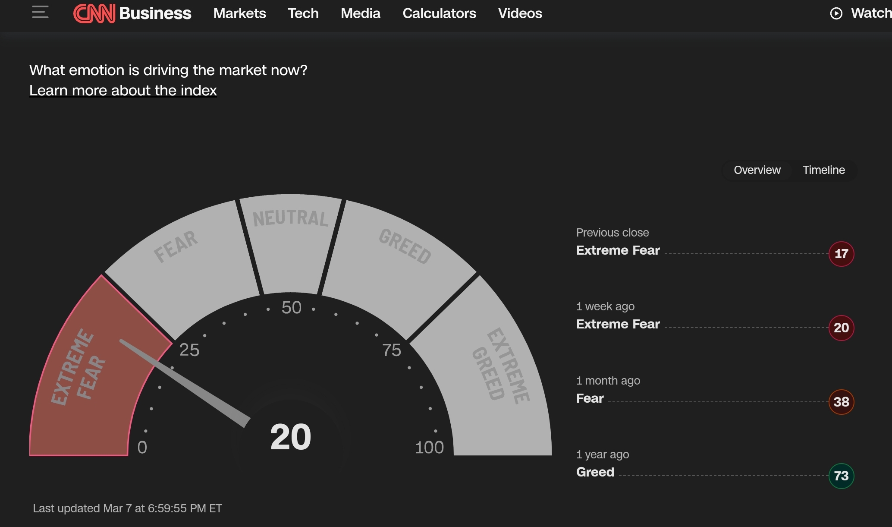Click the 1 month ago label
Image resolution: width=892 pixels, height=527 pixels.
(608, 381)
